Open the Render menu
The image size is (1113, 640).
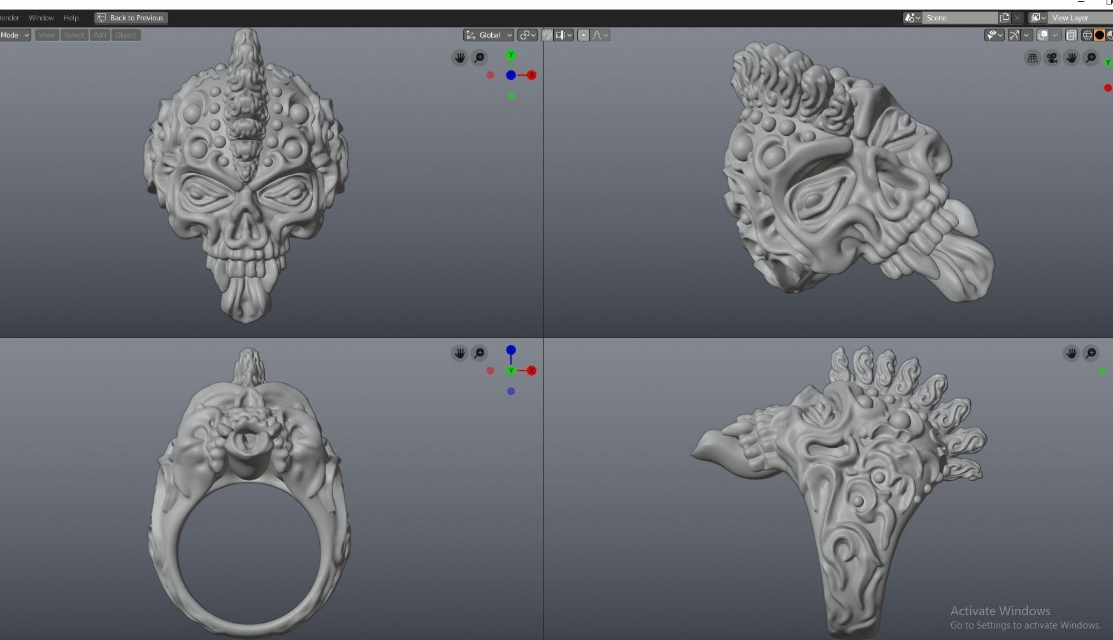10,18
